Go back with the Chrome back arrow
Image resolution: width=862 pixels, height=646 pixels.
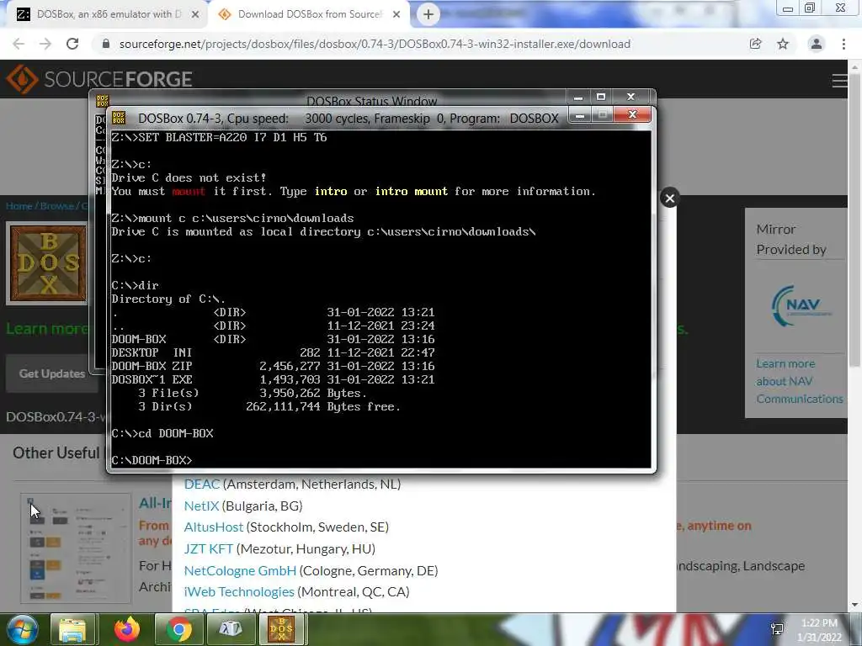[19, 44]
